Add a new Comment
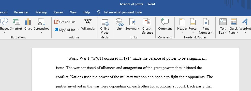Viewport: 251px width, 91px height. [x=165, y=24]
